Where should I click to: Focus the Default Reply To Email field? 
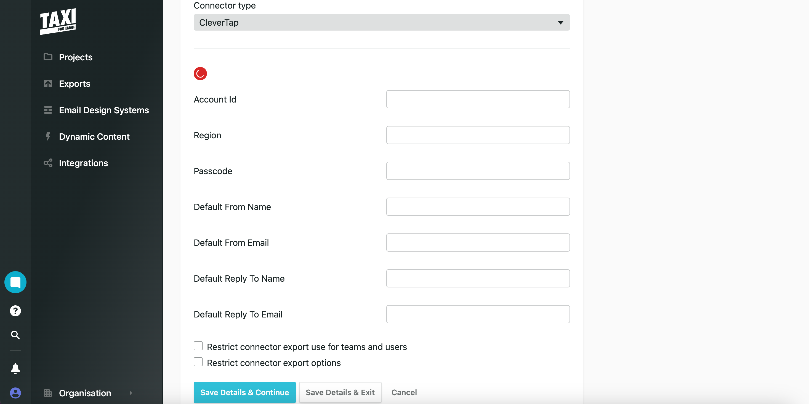click(478, 314)
